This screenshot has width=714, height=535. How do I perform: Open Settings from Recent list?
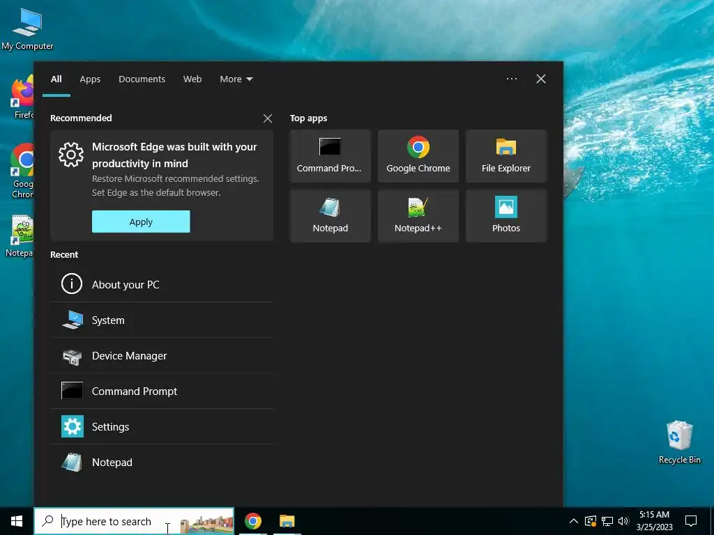(162, 426)
